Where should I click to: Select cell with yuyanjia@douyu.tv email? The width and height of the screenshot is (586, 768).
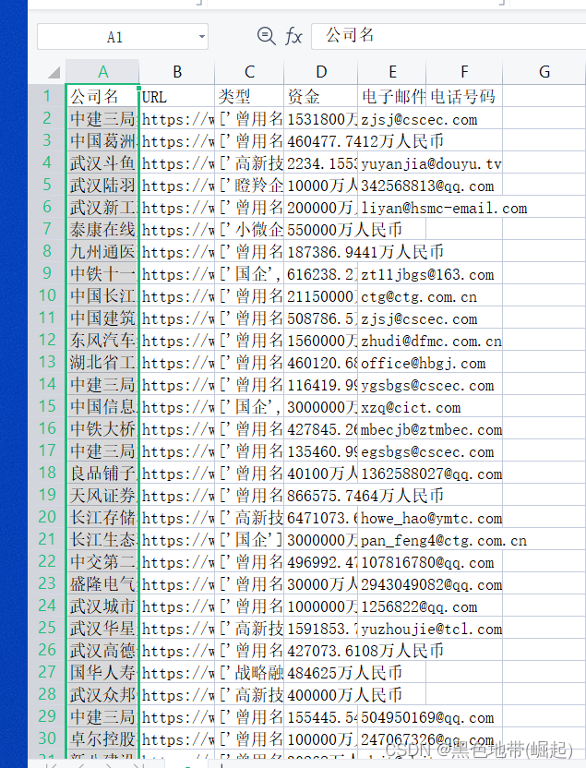point(392,163)
